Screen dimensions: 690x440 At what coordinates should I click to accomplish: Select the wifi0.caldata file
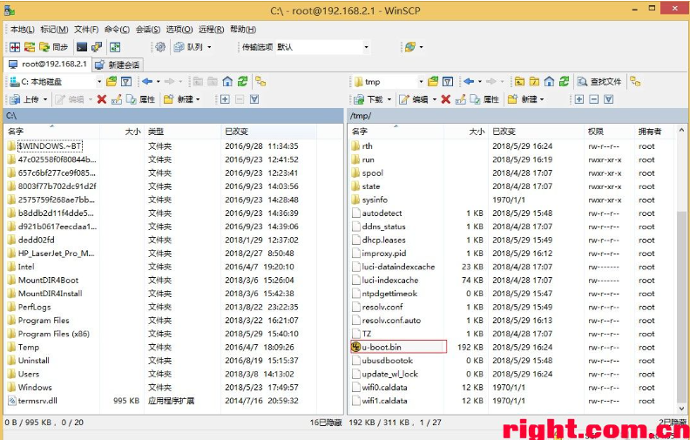pyautogui.click(x=384, y=387)
